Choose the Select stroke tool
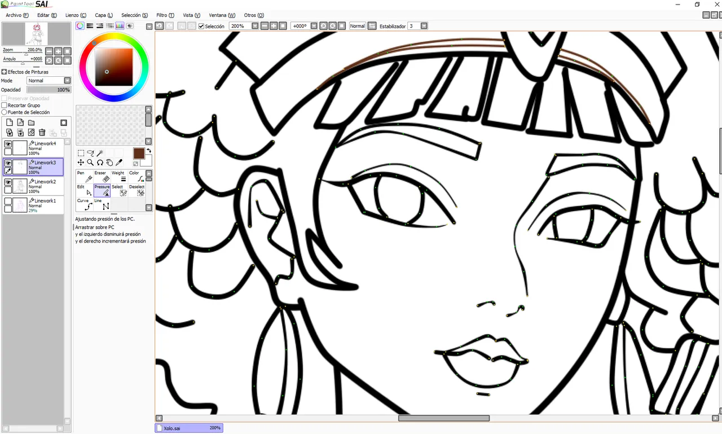The height and width of the screenshot is (434, 722). 119,190
